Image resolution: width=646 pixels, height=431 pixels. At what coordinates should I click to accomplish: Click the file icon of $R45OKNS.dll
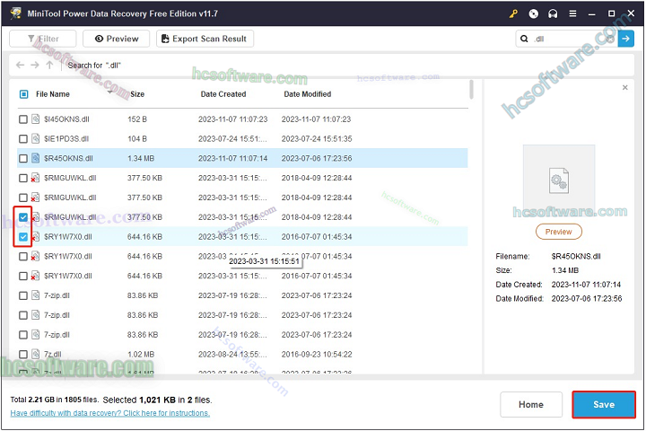pyautogui.click(x=36, y=158)
